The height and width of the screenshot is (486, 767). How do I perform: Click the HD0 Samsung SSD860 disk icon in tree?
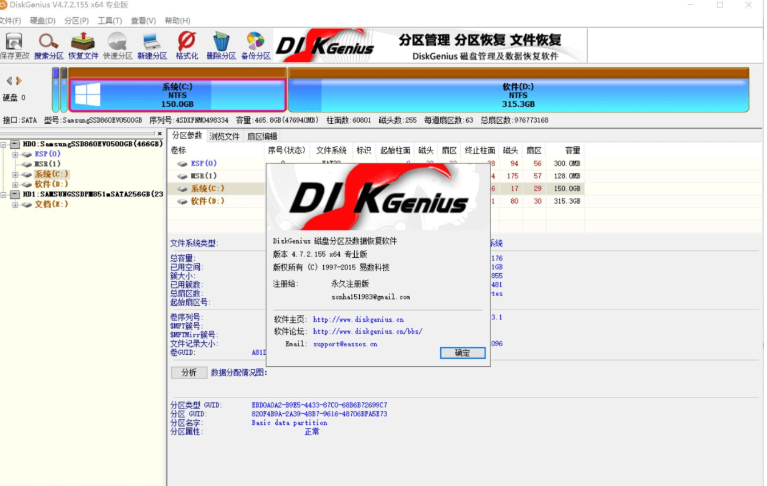tap(15, 144)
